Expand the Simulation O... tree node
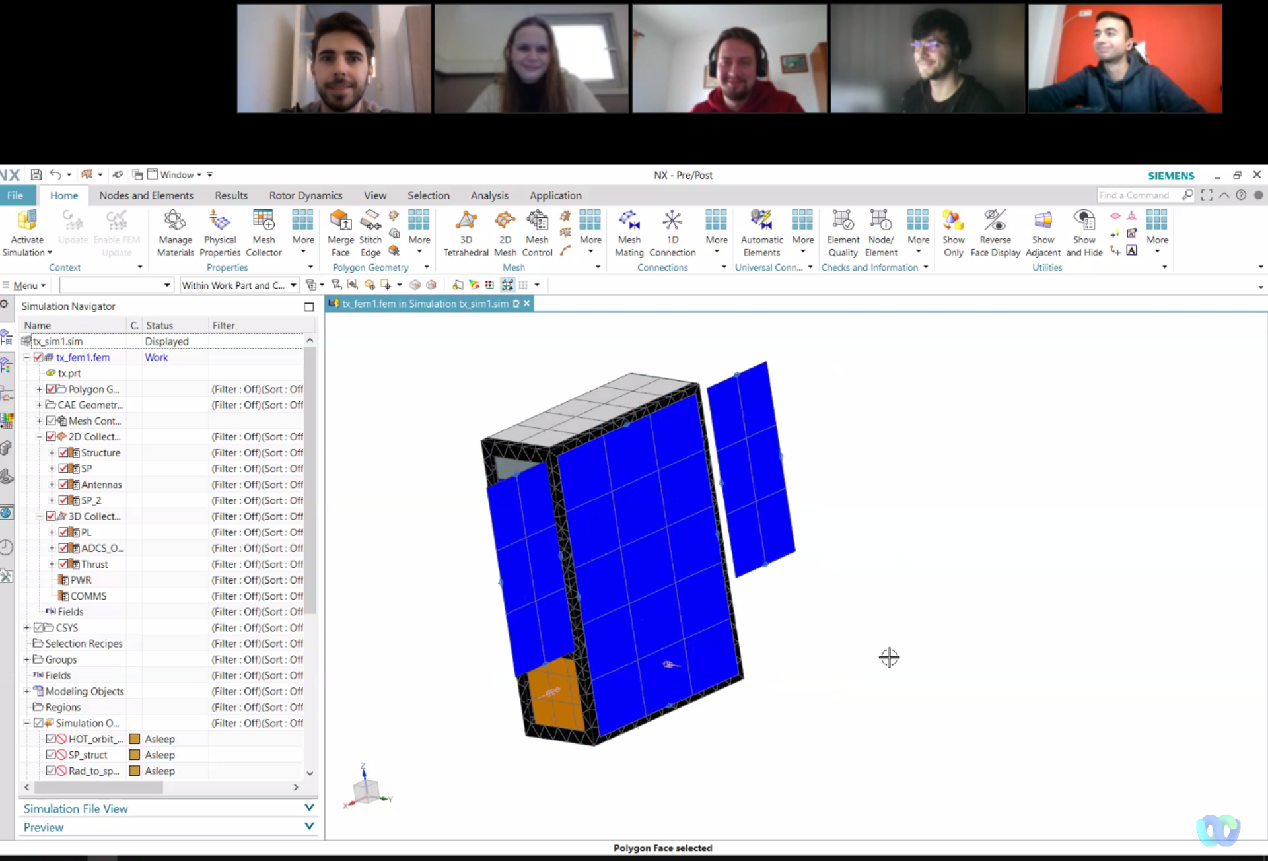Image resolution: width=1268 pixels, height=861 pixels. (26, 722)
